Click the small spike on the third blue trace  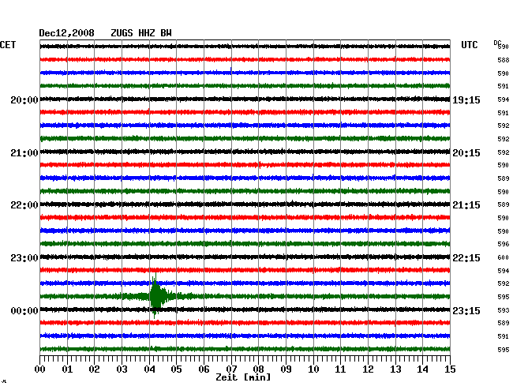pos(231,70)
